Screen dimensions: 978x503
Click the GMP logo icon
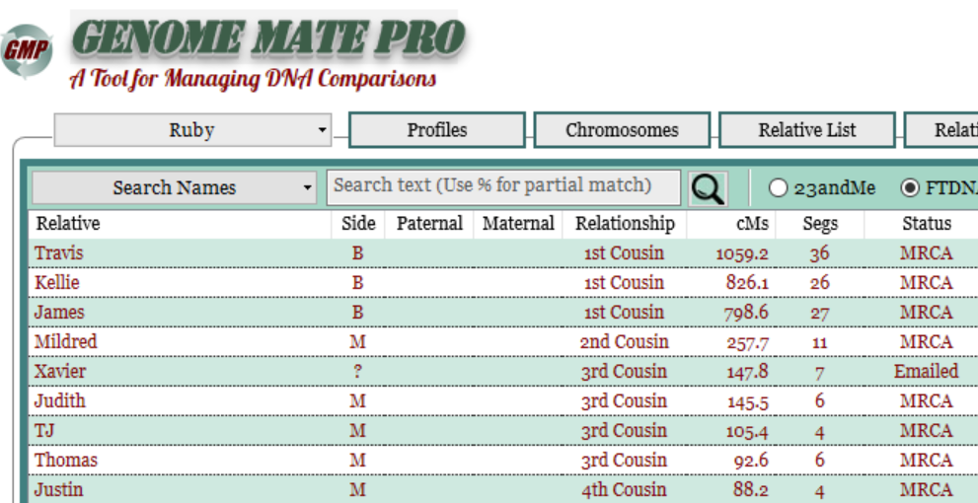(x=26, y=53)
